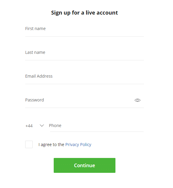This screenshot has width=173, height=188.
Task: Click the green Continue button
Action: pos(85,165)
